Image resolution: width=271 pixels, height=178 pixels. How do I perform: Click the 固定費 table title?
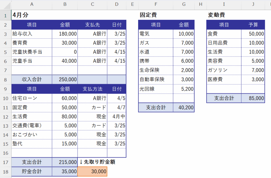[148, 15]
